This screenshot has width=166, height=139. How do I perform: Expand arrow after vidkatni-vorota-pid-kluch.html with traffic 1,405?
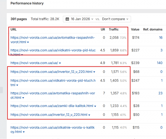17,85
